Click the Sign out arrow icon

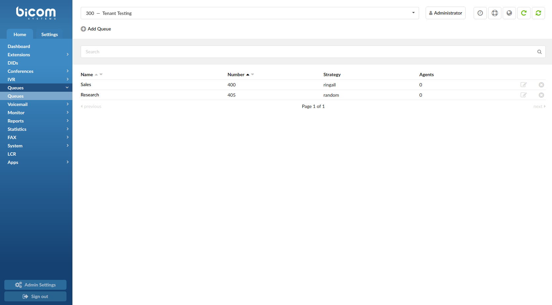pos(25,296)
